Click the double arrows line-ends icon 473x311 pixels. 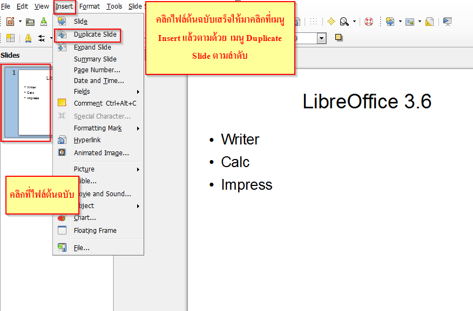click(x=42, y=38)
